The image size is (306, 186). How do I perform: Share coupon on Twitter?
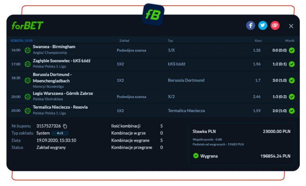[x=263, y=26]
